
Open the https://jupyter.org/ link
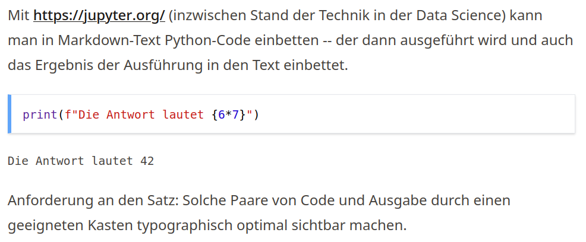[99, 16]
